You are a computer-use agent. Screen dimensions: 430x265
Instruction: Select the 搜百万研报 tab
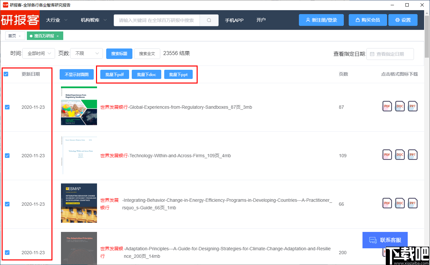pos(44,36)
